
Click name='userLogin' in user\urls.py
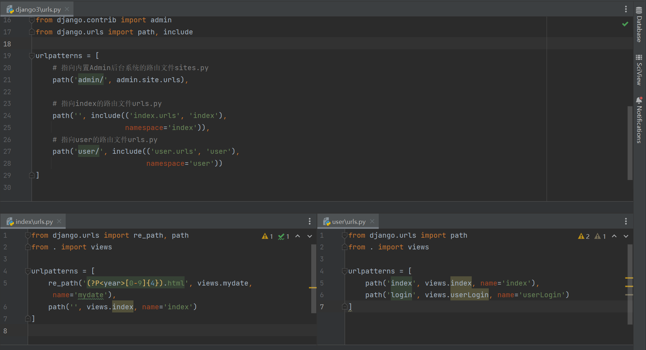point(531,295)
